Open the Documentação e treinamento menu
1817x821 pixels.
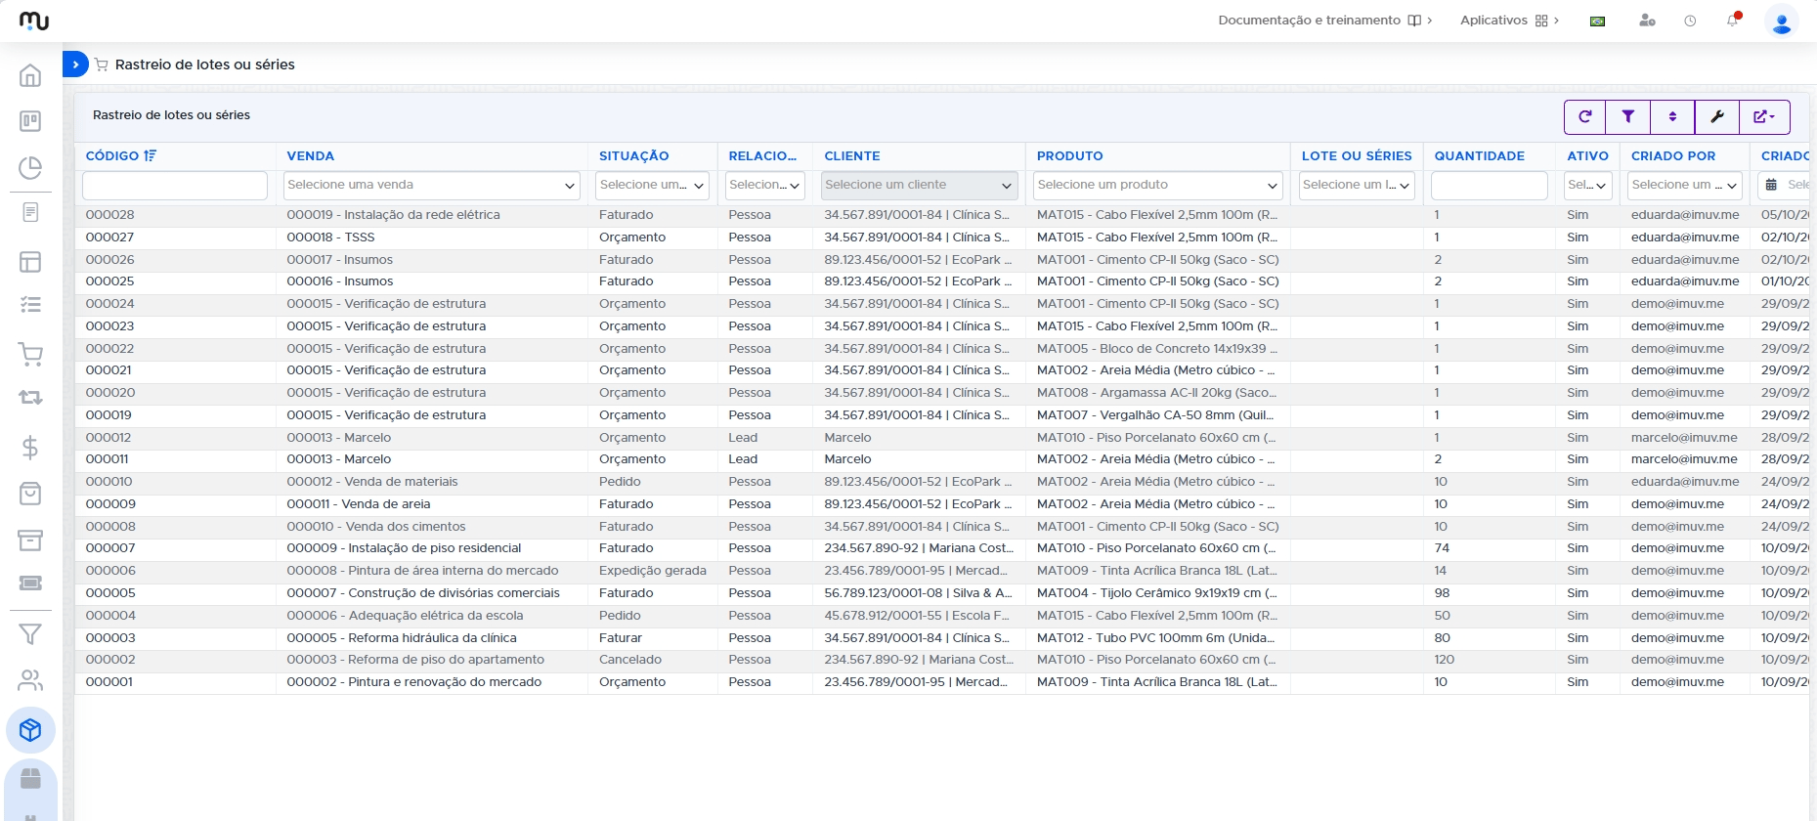click(1324, 21)
